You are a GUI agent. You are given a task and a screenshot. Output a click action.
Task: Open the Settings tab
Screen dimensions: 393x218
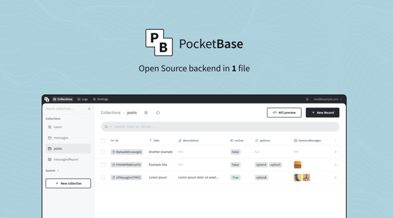point(100,99)
